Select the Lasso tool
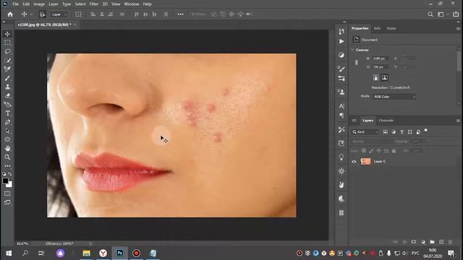Image resolution: width=463 pixels, height=260 pixels. [7, 51]
